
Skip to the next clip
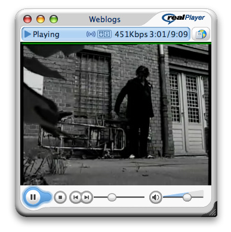87,197
